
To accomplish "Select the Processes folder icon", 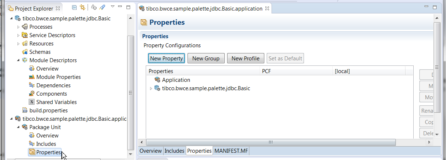I will [x=25, y=27].
